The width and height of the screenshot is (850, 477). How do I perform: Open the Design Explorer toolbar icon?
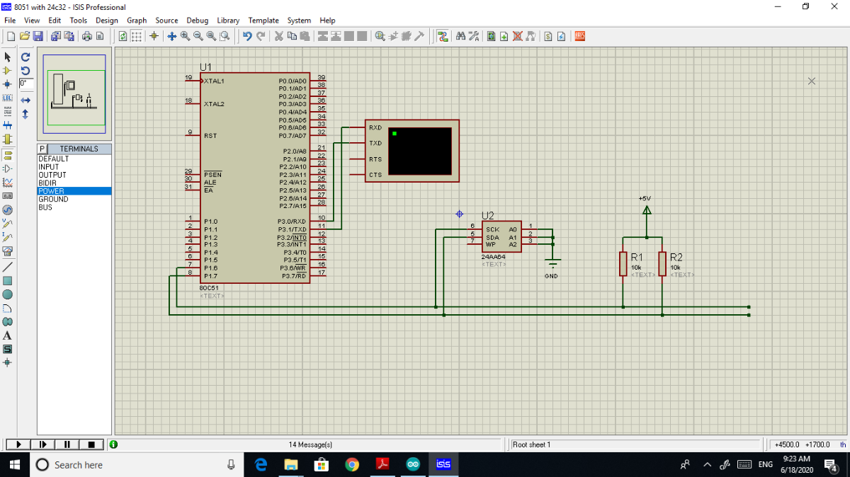443,36
